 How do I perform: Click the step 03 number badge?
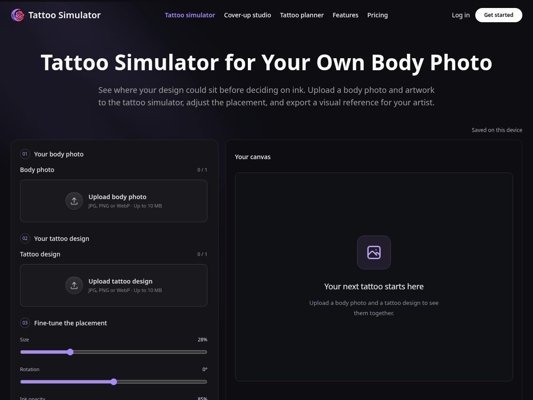pyautogui.click(x=25, y=323)
